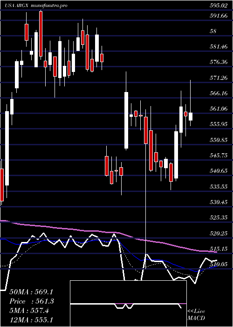Click the 576.36 price axis label
This screenshot has width=233, height=327.
[218, 62]
